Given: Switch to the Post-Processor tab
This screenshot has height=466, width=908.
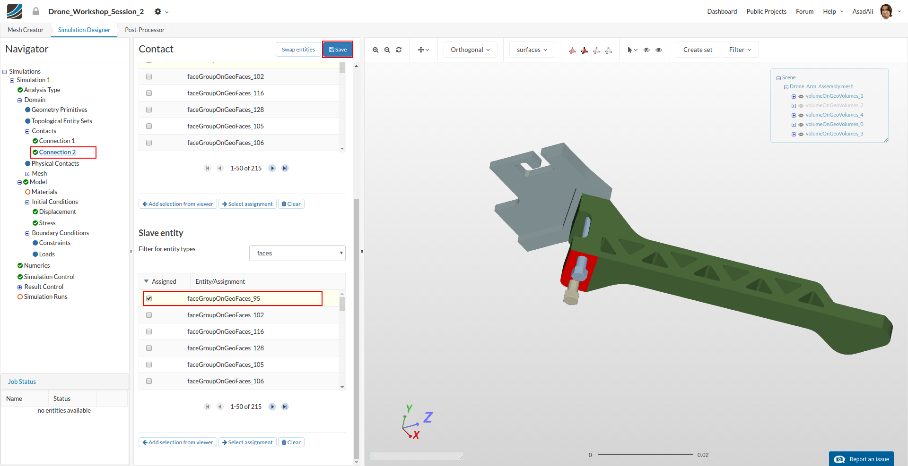Looking at the screenshot, I should (145, 30).
